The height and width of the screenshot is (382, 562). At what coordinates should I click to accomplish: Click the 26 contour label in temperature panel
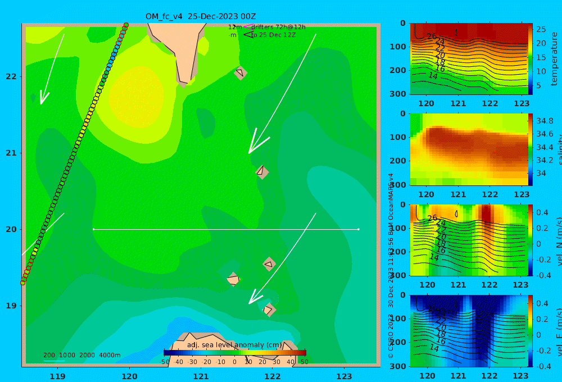click(x=432, y=36)
